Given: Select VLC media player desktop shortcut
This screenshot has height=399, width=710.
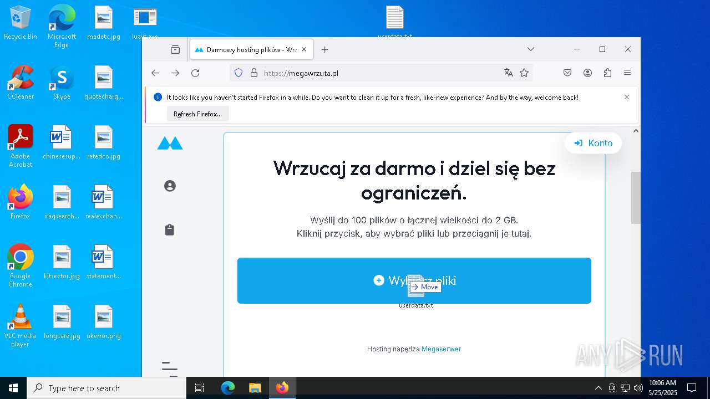Looking at the screenshot, I should (21, 326).
